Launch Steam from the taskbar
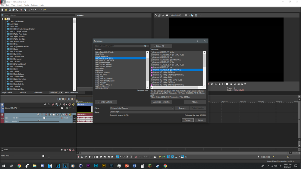 tap(157, 166)
